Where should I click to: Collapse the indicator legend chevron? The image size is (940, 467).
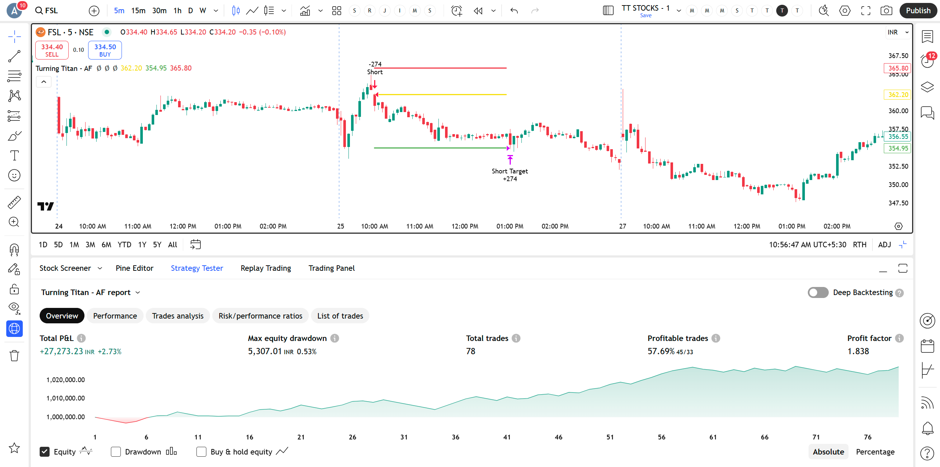[44, 82]
